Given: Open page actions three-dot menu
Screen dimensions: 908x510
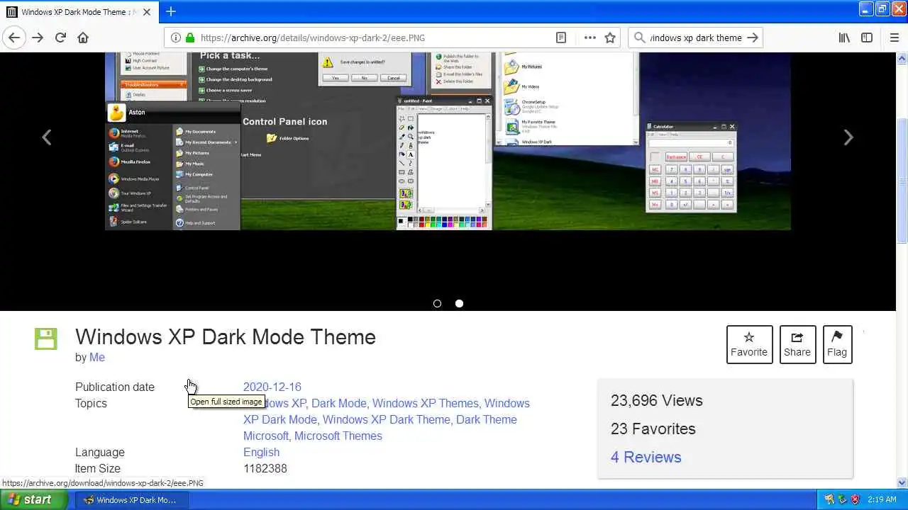Looking at the screenshot, I should 589,38.
